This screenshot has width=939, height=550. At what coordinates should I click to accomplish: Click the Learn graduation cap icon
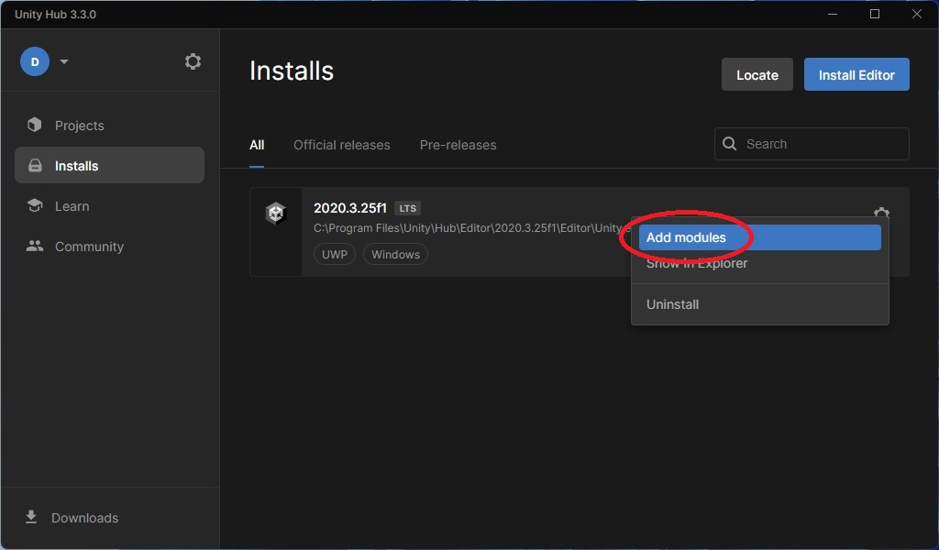[x=35, y=205]
